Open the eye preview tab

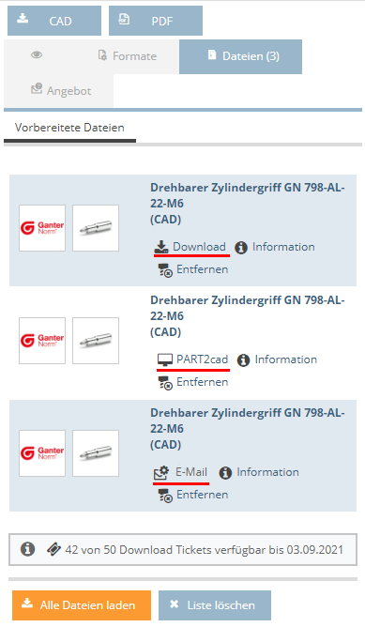tap(37, 55)
